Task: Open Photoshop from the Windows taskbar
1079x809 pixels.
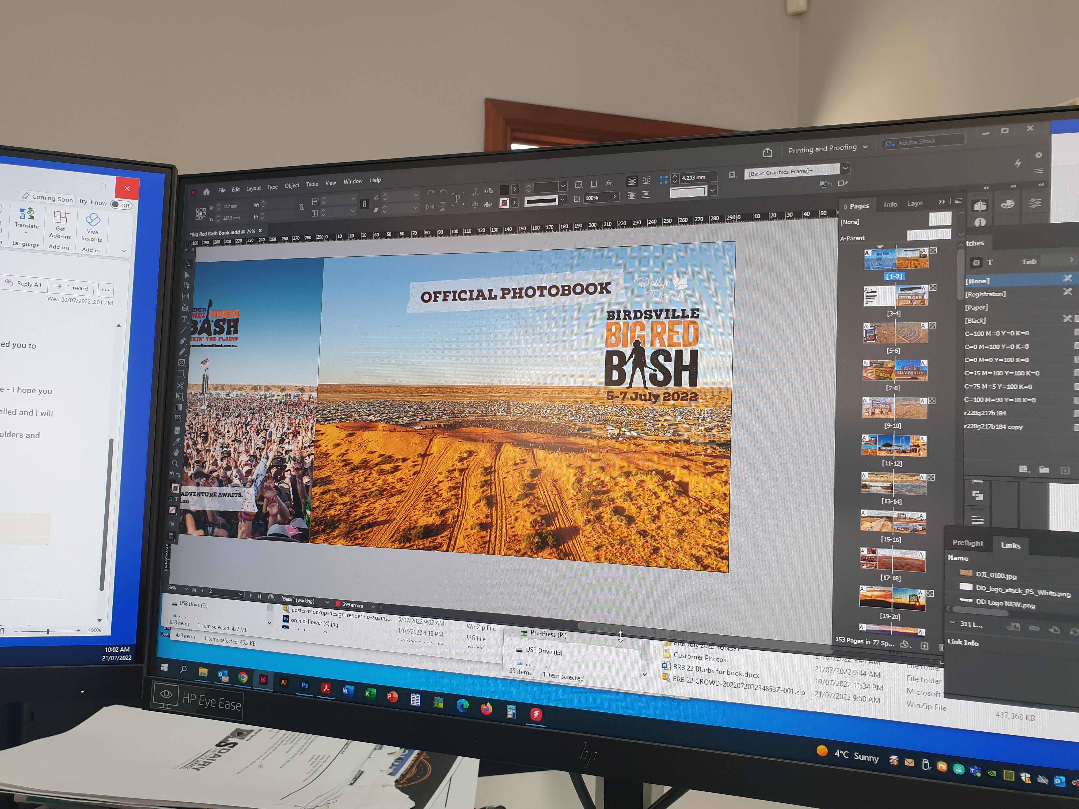Action: coord(305,685)
